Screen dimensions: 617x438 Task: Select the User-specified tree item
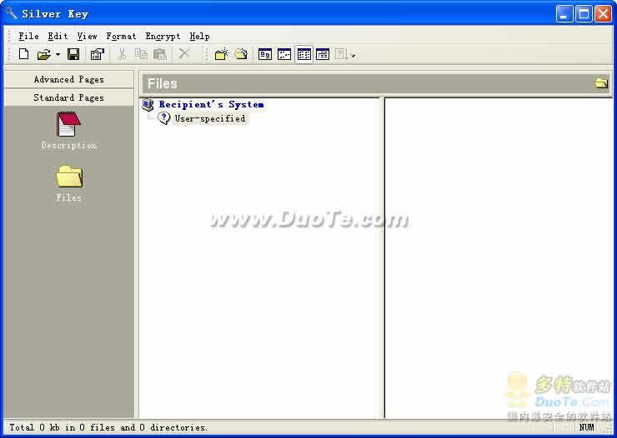point(210,118)
